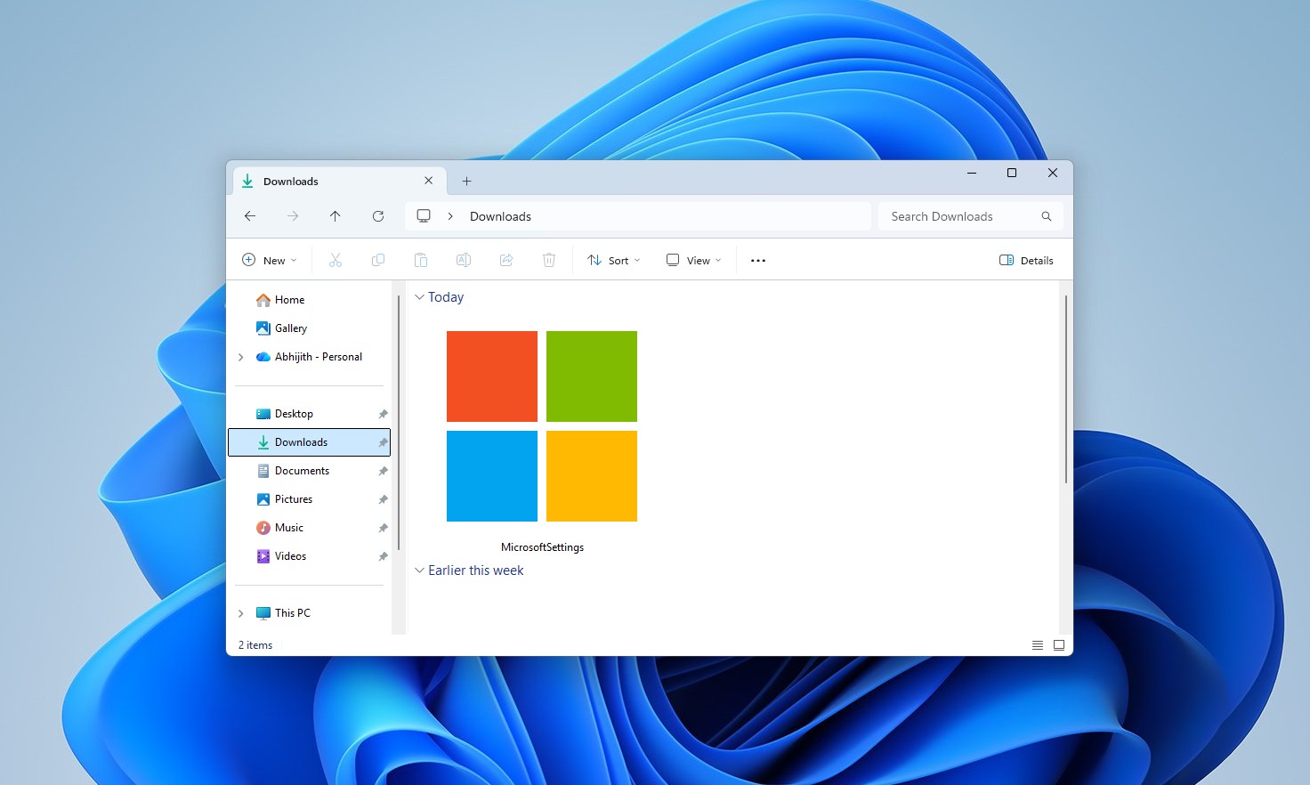Click the Paste clipboard icon

click(x=421, y=260)
